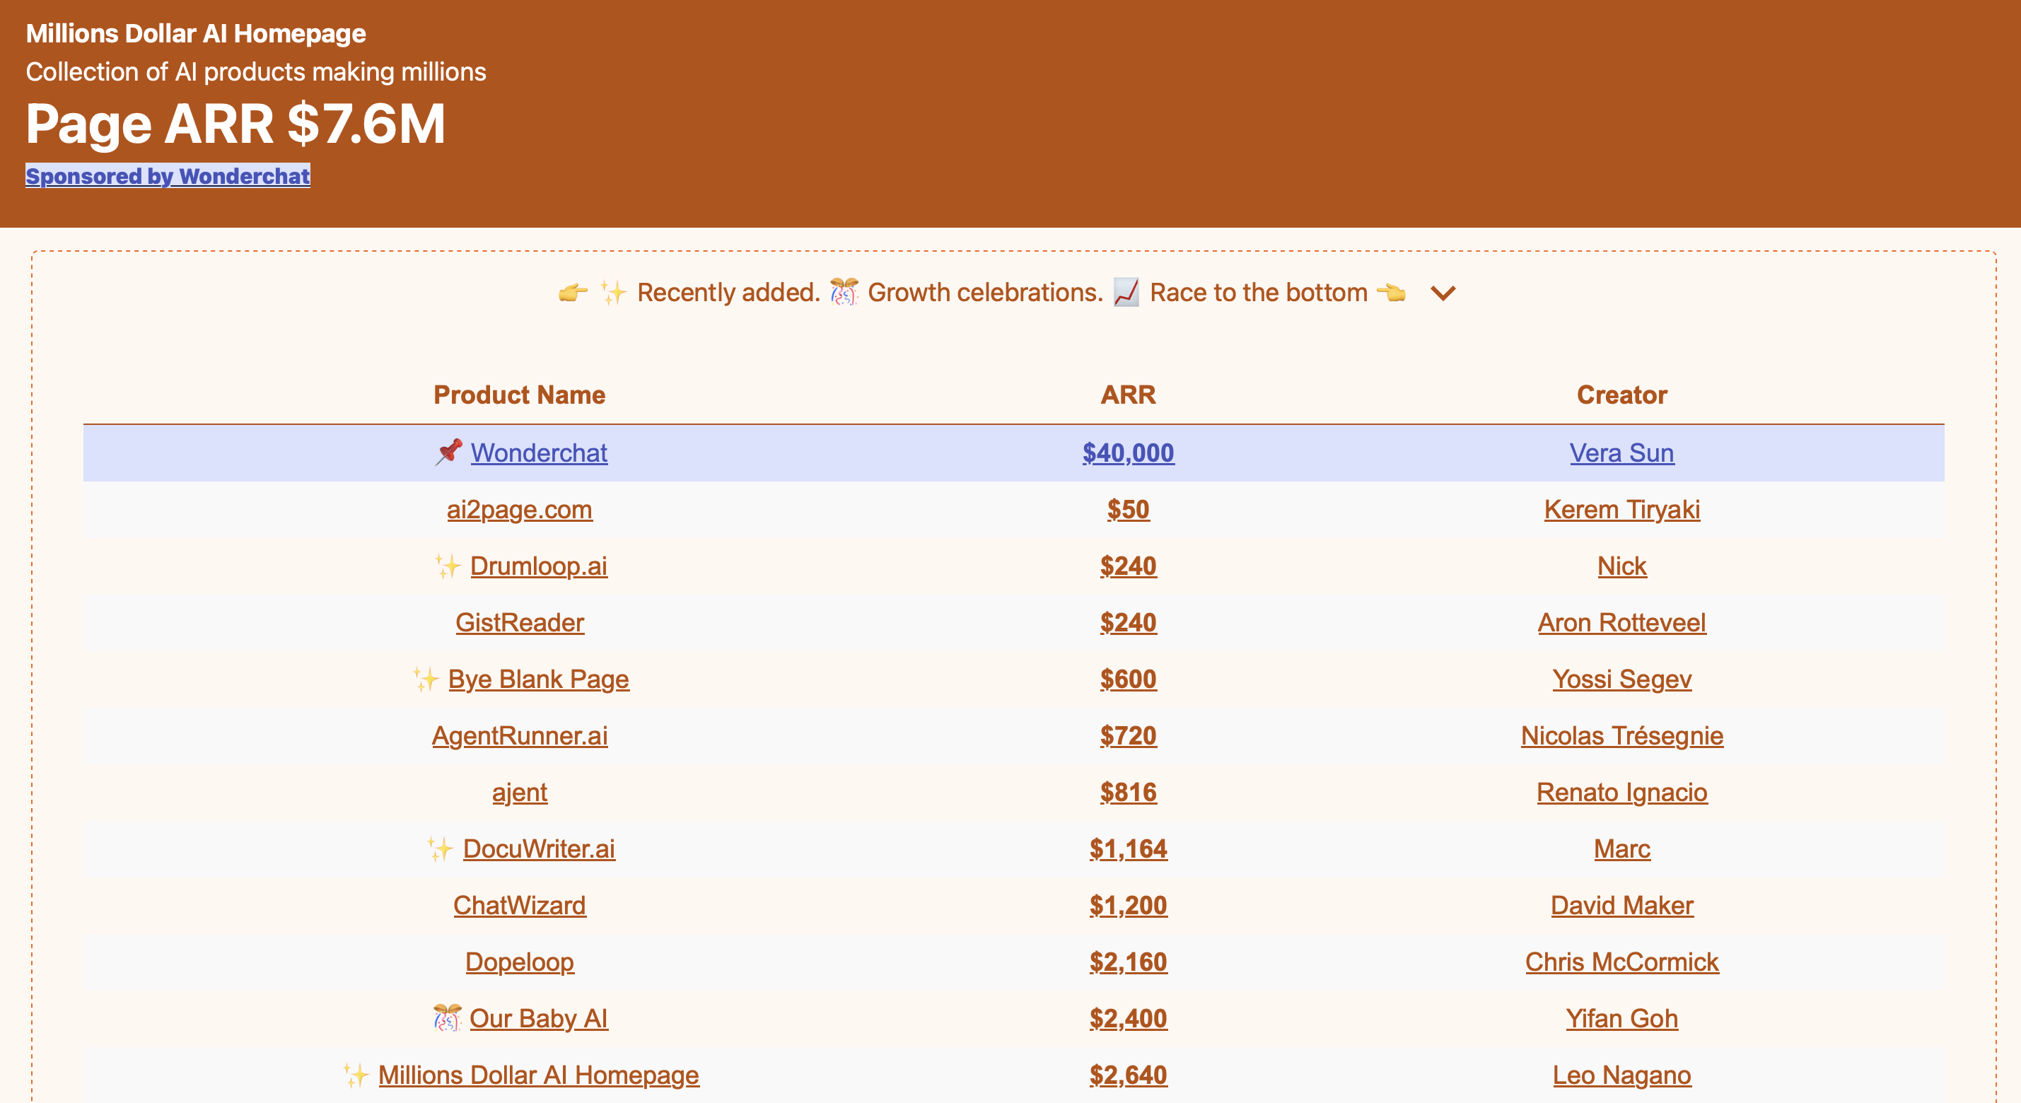Click the Page ARR $7.6M heading

235,124
